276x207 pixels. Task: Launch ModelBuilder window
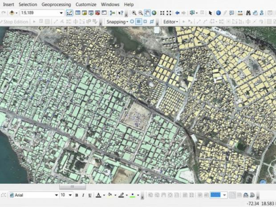112,13
